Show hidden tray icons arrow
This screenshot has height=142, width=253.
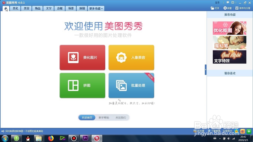click(x=220, y=138)
